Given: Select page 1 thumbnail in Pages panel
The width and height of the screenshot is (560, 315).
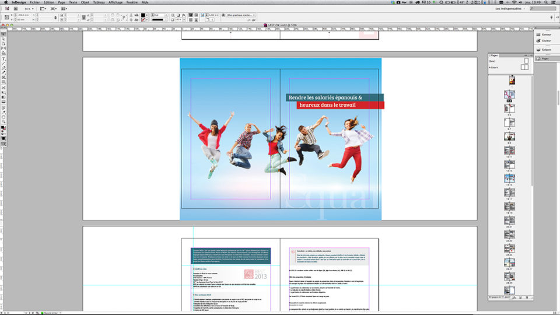Looking at the screenshot, I should 512,80.
